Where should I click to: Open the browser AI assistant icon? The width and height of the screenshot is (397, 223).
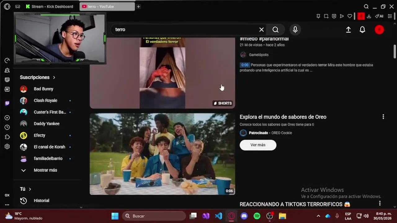point(379,16)
